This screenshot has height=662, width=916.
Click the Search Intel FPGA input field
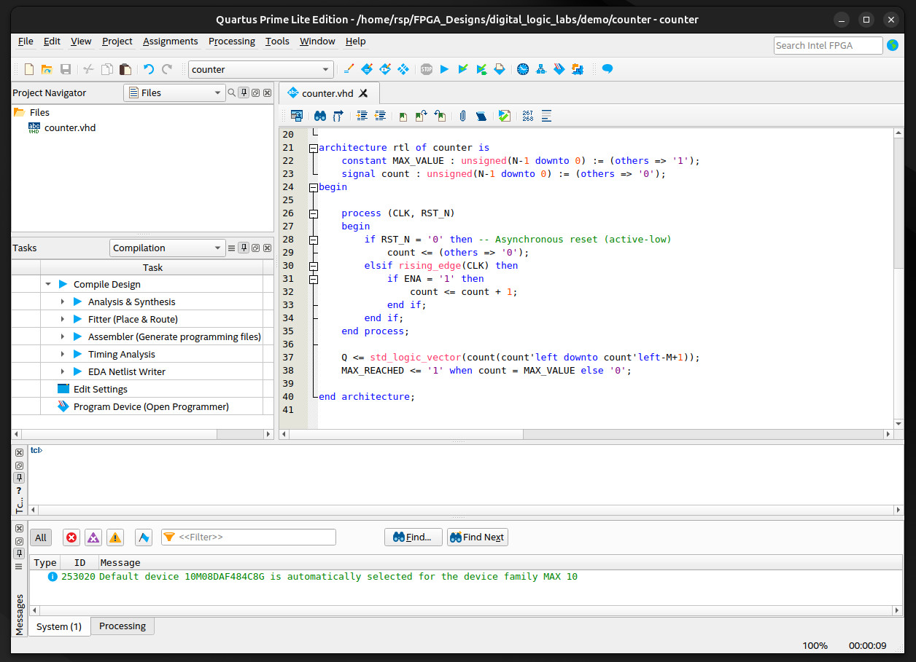[828, 45]
